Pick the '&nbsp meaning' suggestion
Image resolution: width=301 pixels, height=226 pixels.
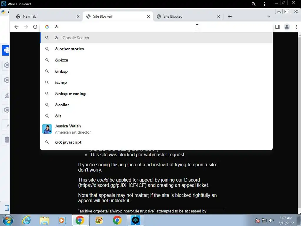pyautogui.click(x=156, y=94)
